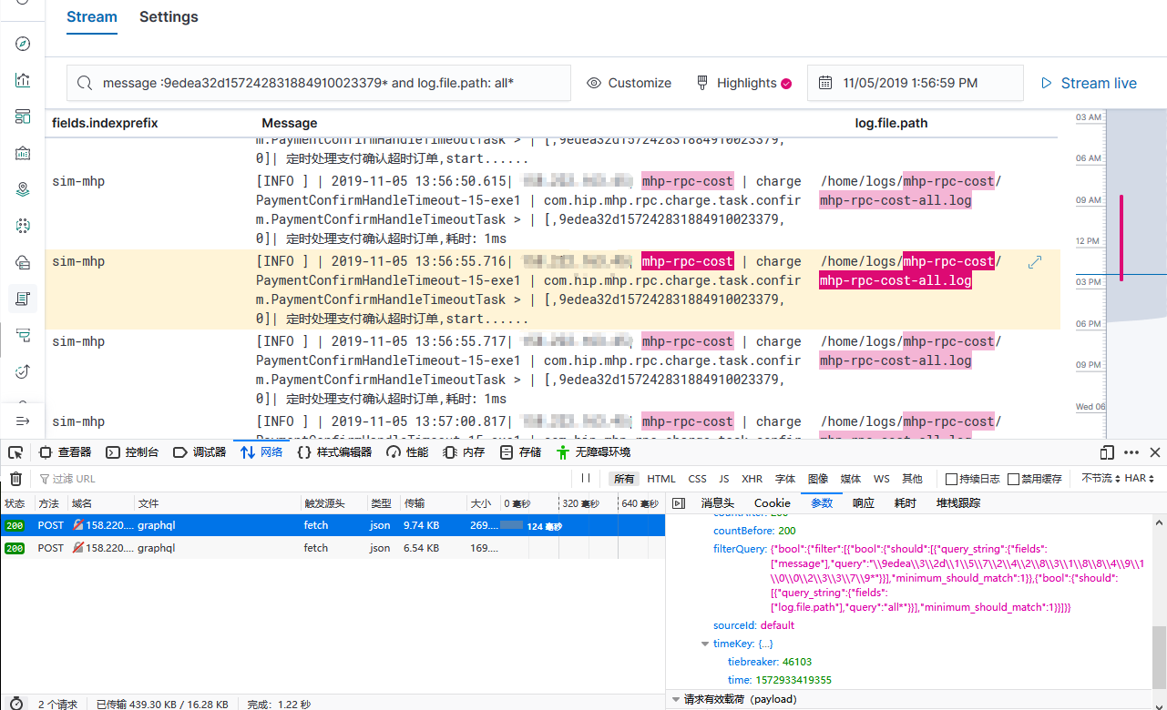The width and height of the screenshot is (1167, 710).
Task: Open Storage (存储) devtools tab
Action: coord(520,452)
